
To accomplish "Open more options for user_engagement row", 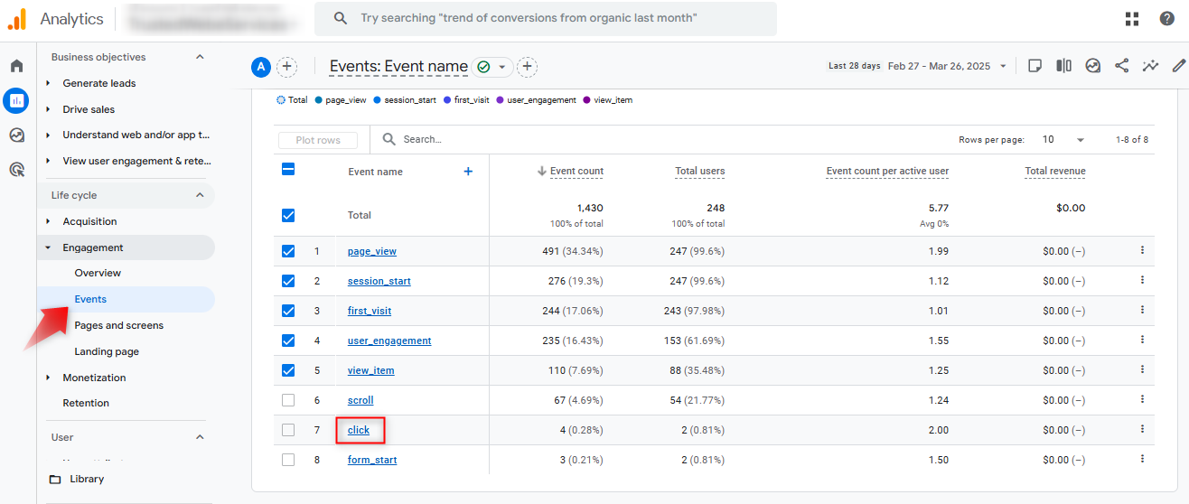I will pos(1142,340).
